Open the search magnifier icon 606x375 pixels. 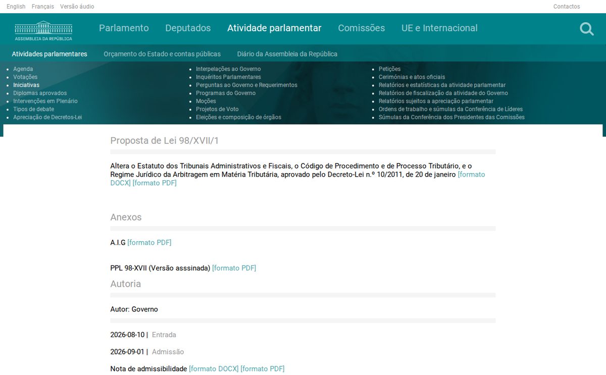click(586, 29)
